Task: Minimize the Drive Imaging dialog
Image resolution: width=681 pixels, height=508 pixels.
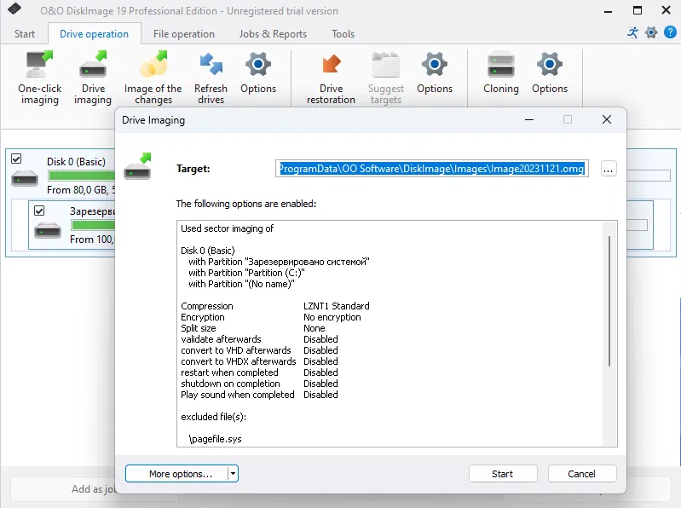Action: [x=529, y=119]
